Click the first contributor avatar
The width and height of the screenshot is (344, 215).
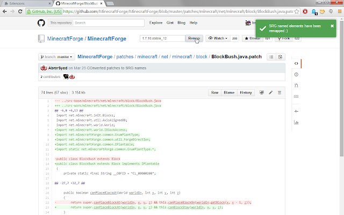coord(66,76)
